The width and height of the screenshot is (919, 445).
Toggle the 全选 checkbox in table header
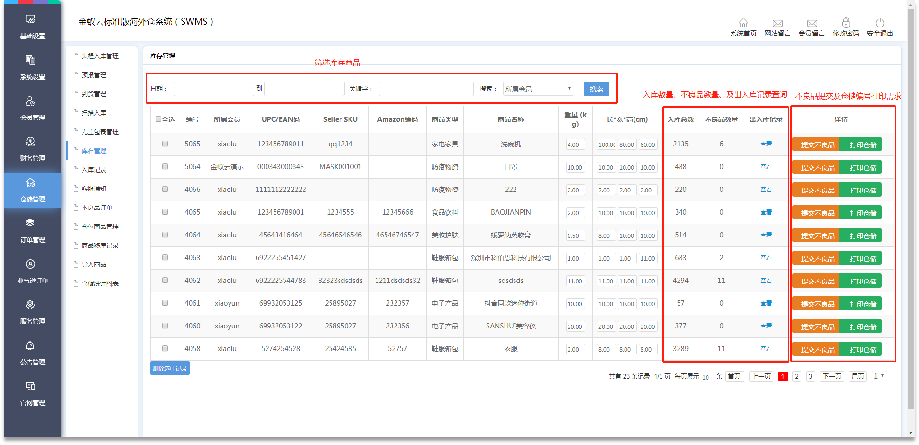[x=158, y=119]
